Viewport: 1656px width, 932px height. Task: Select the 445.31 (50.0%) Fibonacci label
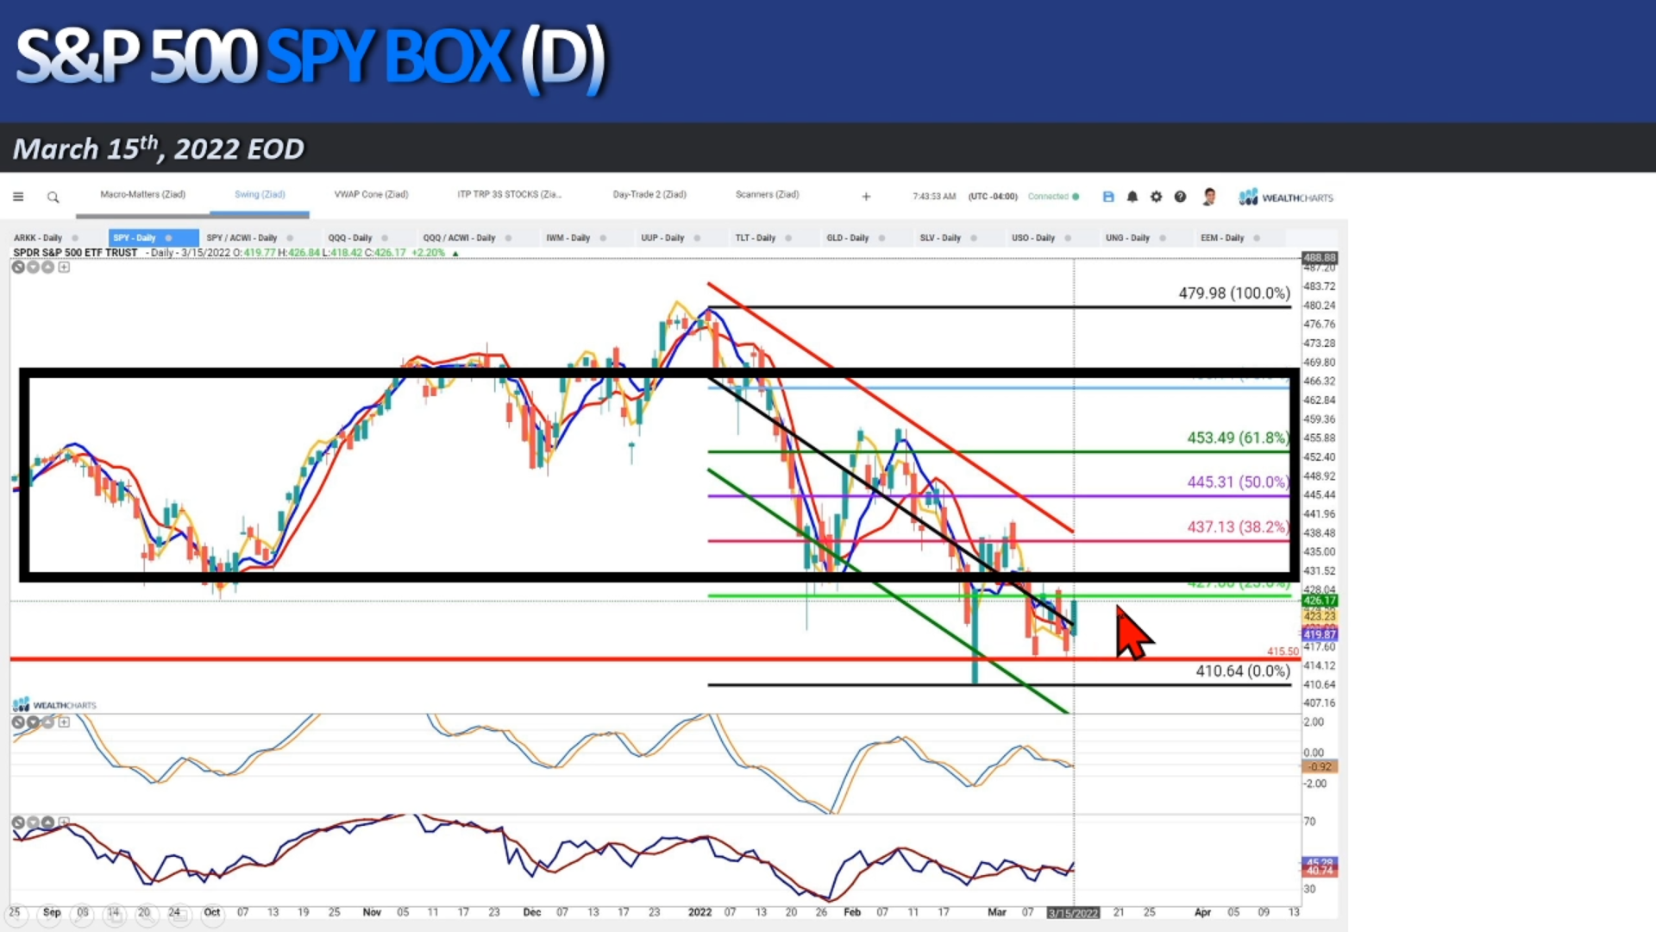click(x=1239, y=482)
